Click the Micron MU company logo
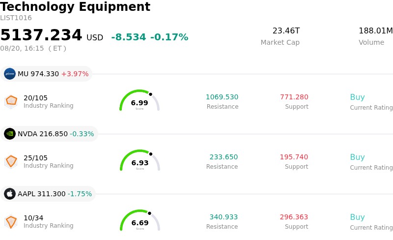 [x=10, y=74]
